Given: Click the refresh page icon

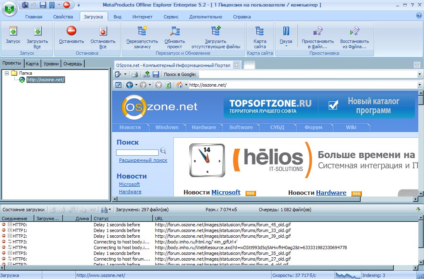Looking at the screenshot, I should click(x=168, y=85).
